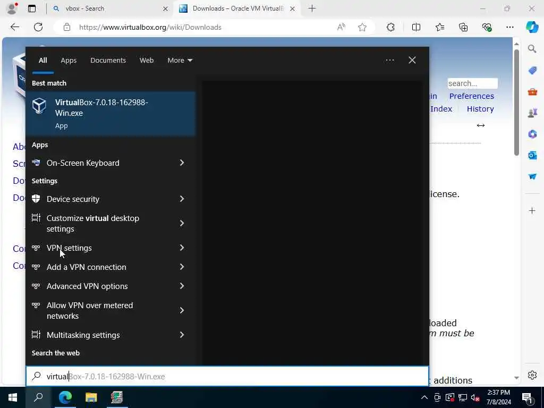Expand On-Screen Keyboard result arrow
The width and height of the screenshot is (544, 408).
[x=182, y=163]
